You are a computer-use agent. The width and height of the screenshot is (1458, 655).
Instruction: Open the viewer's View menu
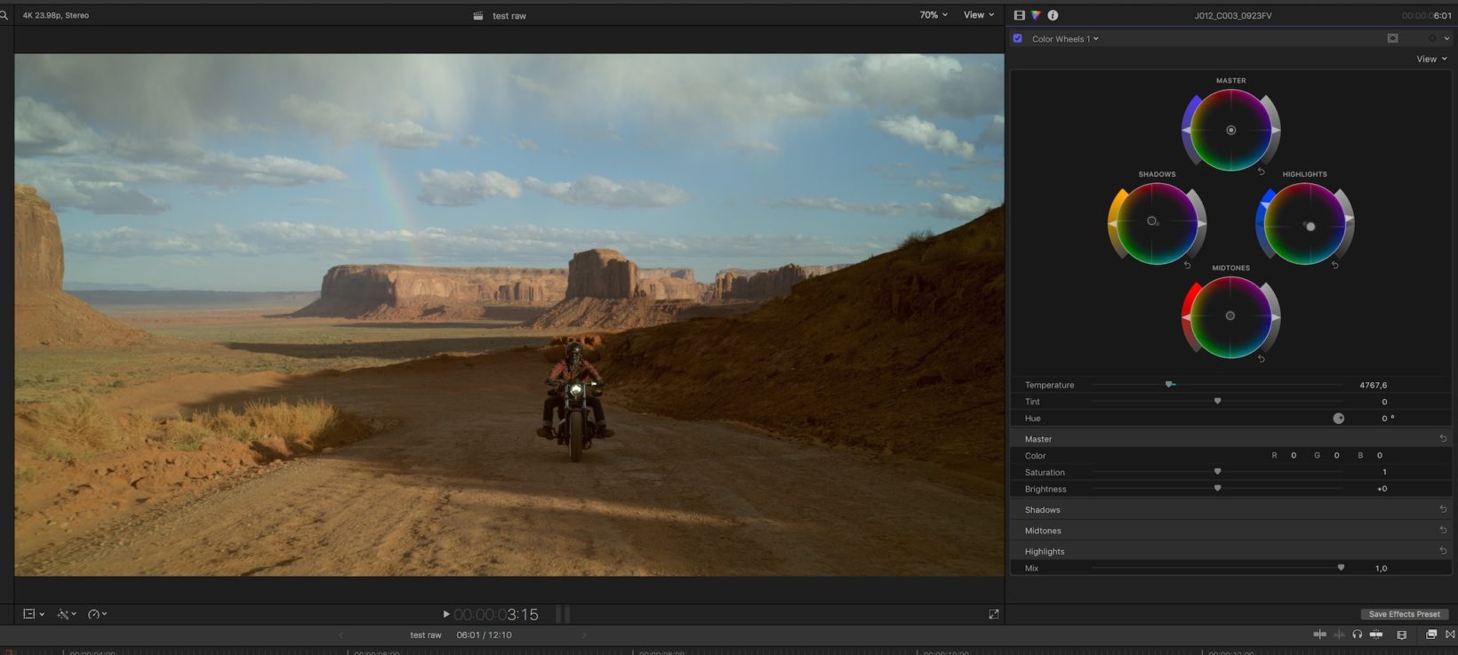coord(979,15)
